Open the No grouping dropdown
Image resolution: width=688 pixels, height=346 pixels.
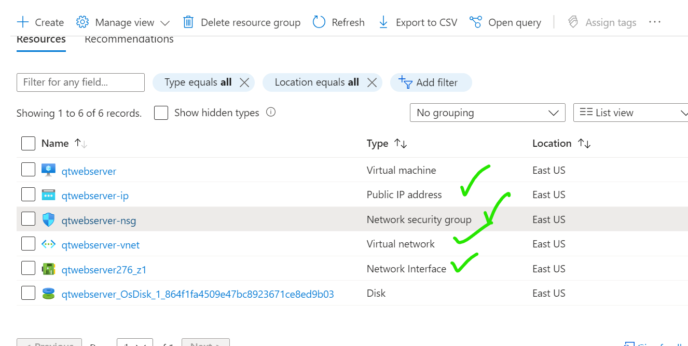point(487,113)
